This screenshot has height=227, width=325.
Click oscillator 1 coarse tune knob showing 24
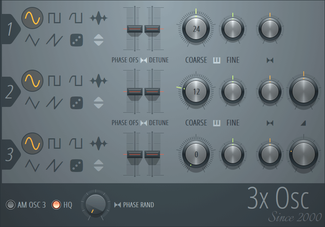click(196, 29)
